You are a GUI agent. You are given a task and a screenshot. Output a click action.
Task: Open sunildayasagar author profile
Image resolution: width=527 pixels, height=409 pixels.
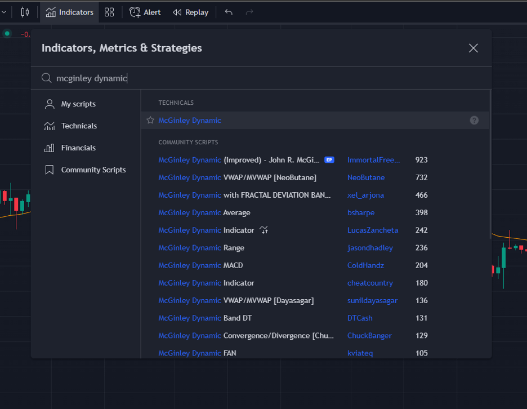pyautogui.click(x=372, y=300)
